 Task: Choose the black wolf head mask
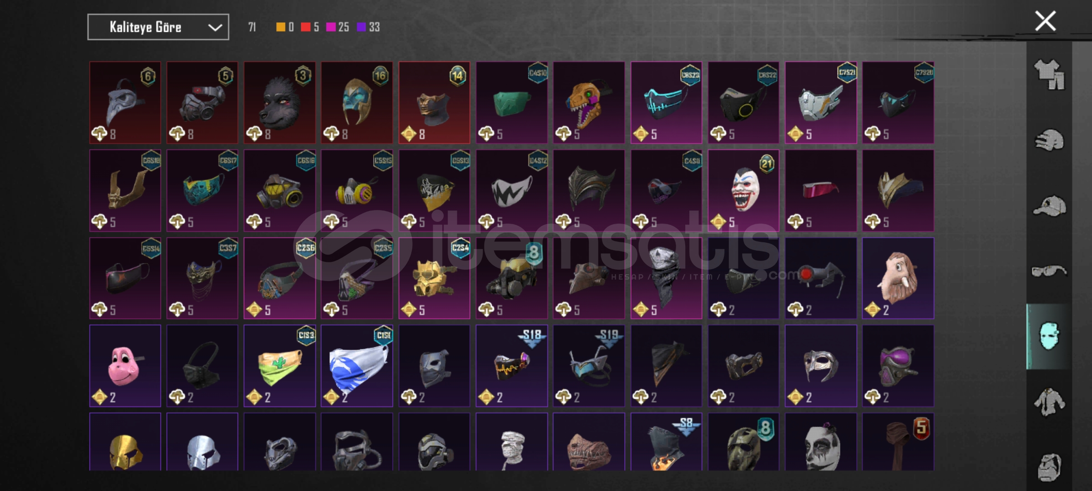point(279,103)
